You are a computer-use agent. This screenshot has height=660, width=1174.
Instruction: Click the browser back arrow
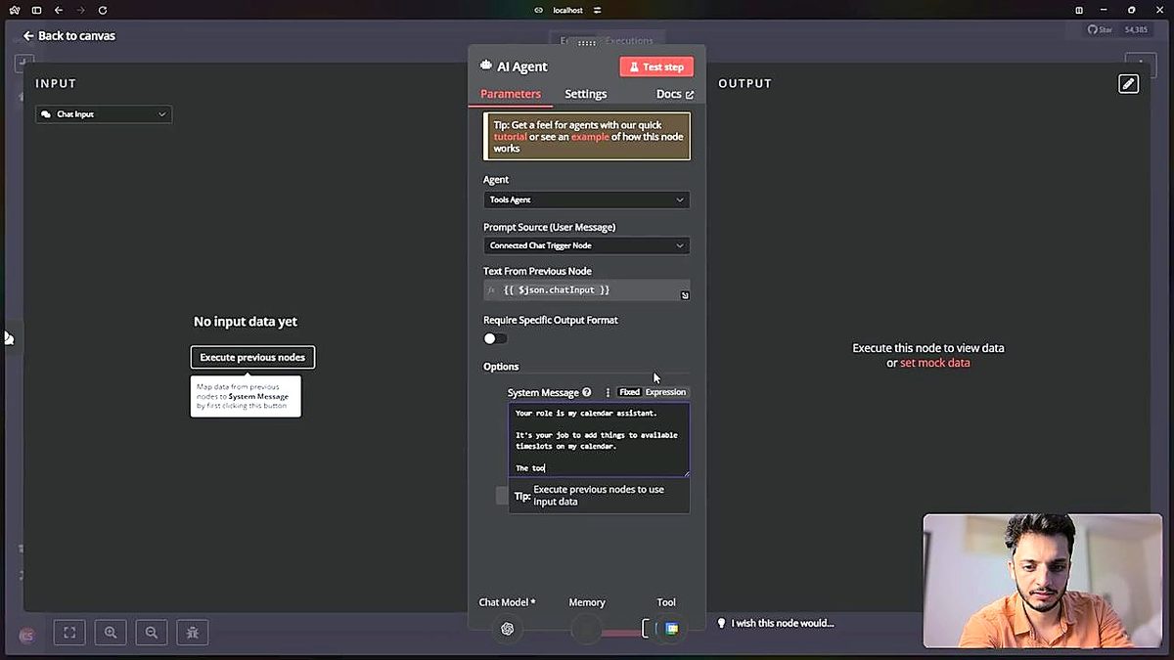pos(59,10)
